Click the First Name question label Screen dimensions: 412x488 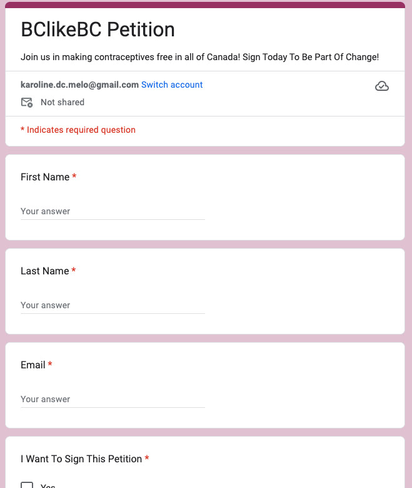45,177
